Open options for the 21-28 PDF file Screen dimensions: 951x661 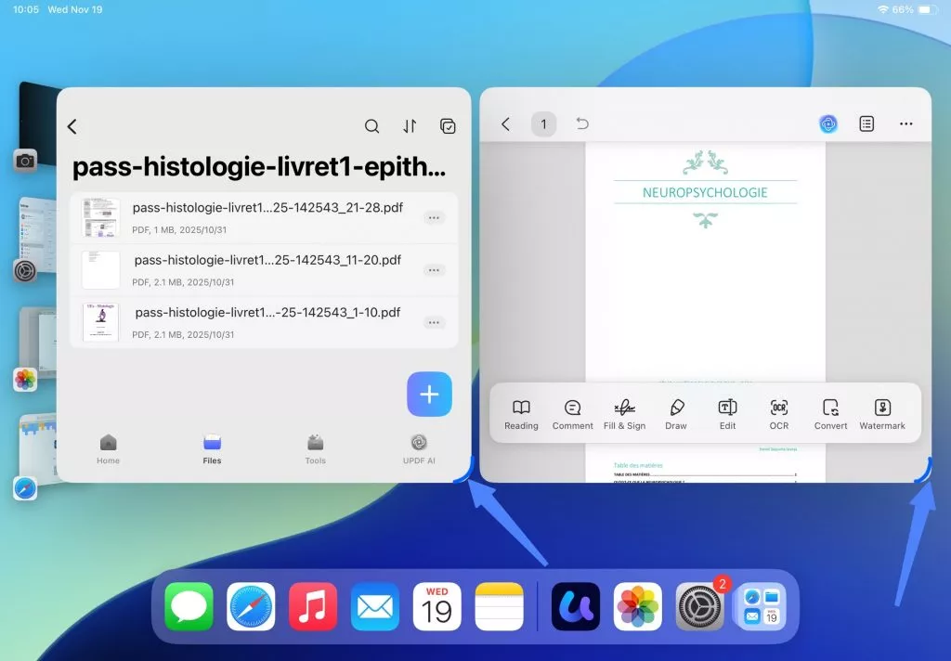pyautogui.click(x=434, y=217)
